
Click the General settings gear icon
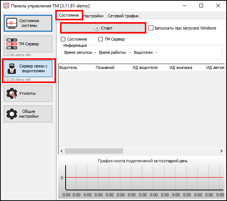coord(12,114)
